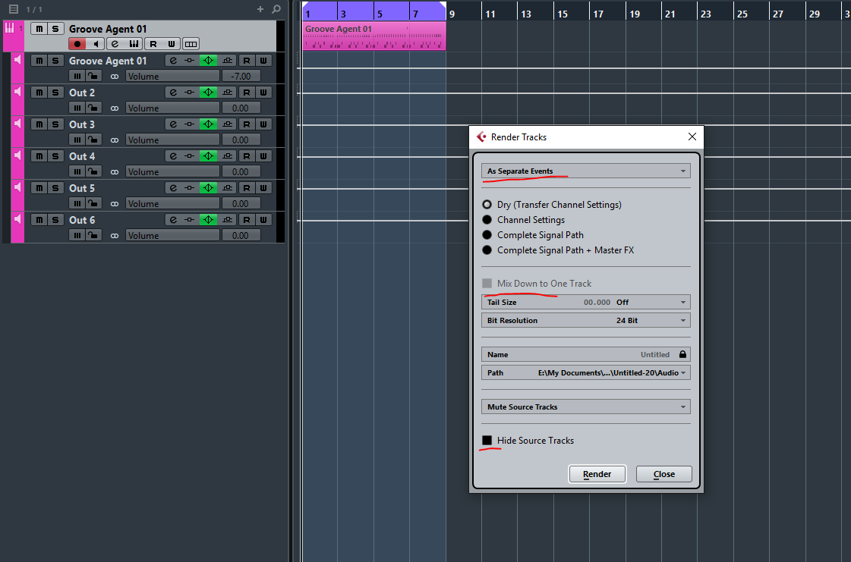This screenshot has width=851, height=562.
Task: Open track visibility configuration icon in track list header
Action: 14,9
